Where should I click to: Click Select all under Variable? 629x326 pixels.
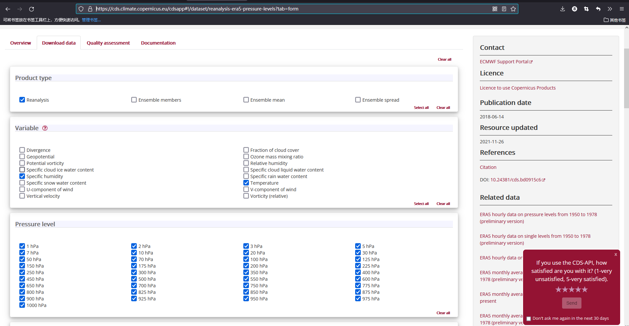(x=421, y=204)
